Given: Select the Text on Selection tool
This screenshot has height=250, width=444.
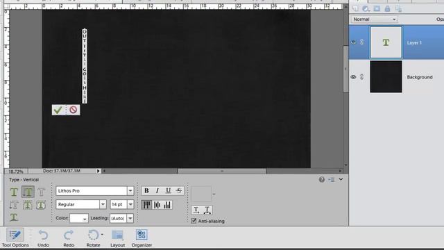Looking at the screenshot, I should tap(28, 205).
